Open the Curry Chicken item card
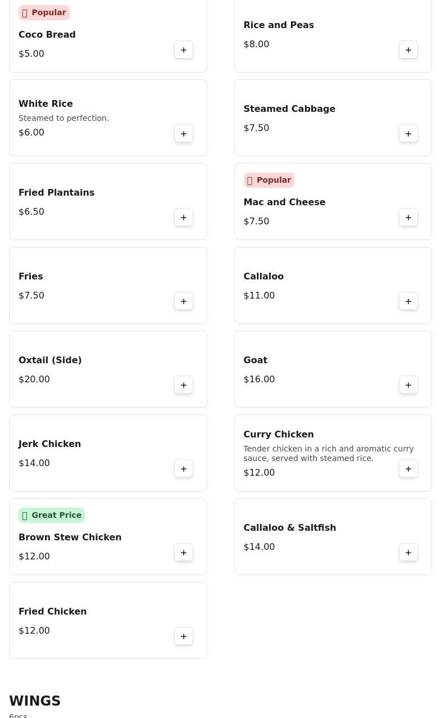Image resolution: width=441 pixels, height=718 pixels. (333, 453)
